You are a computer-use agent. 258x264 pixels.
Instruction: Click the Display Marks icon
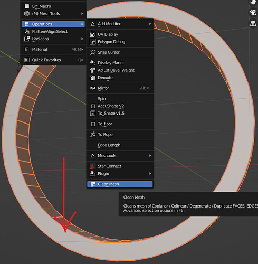(x=93, y=63)
